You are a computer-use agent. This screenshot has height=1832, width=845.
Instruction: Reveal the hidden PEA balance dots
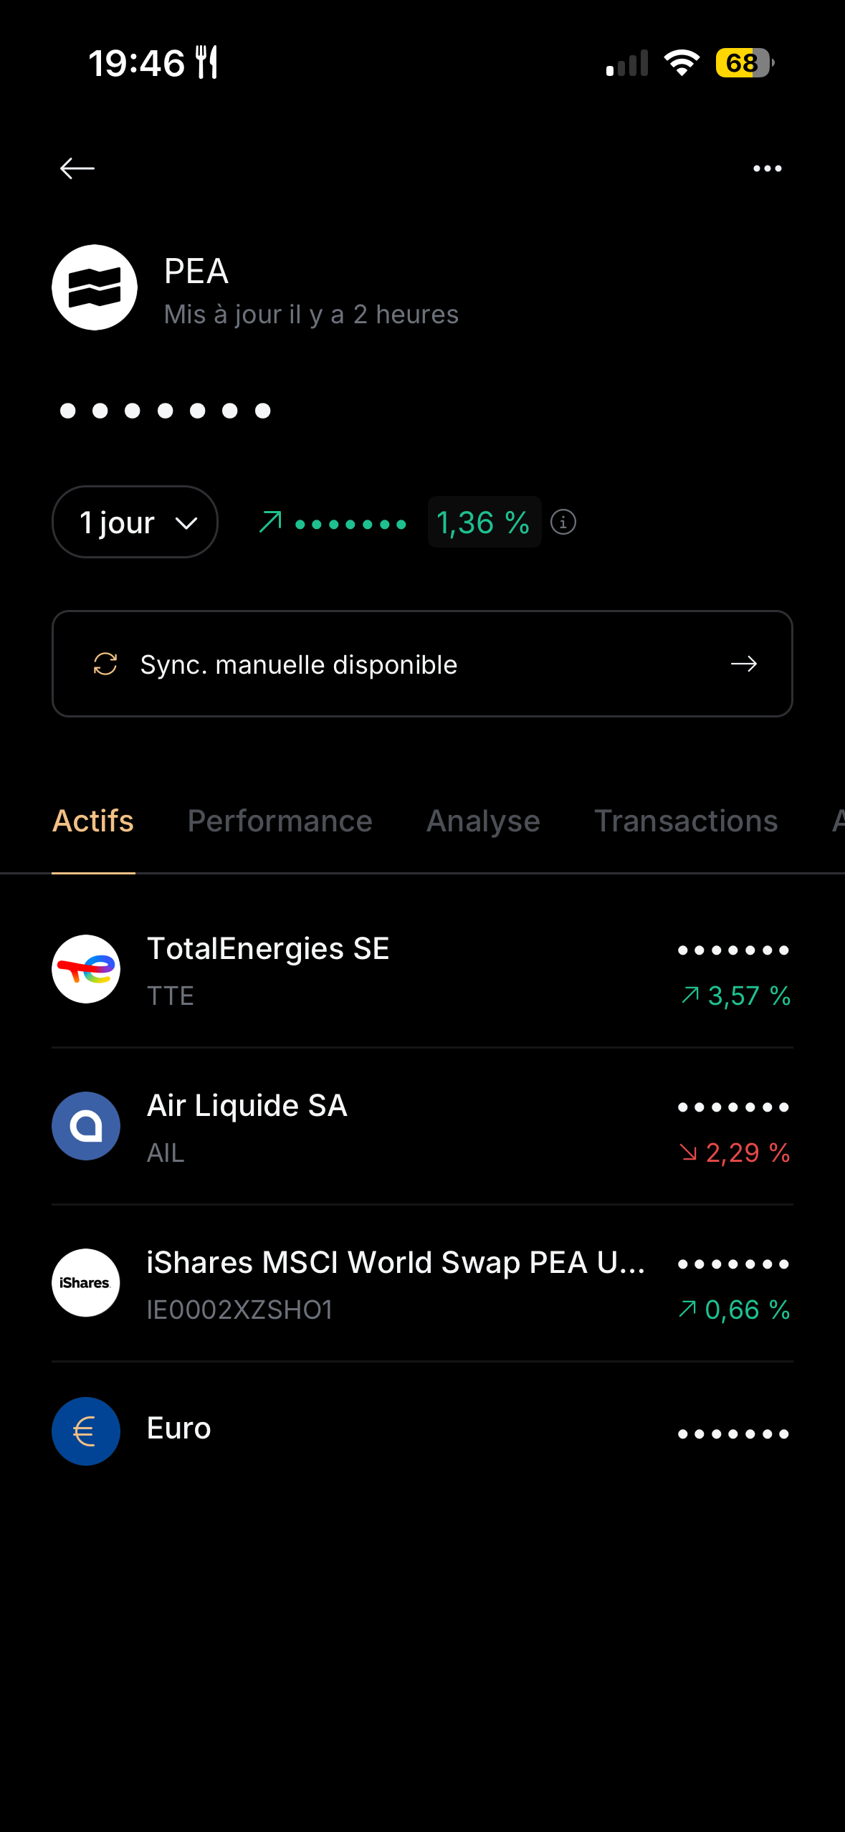[x=165, y=411]
